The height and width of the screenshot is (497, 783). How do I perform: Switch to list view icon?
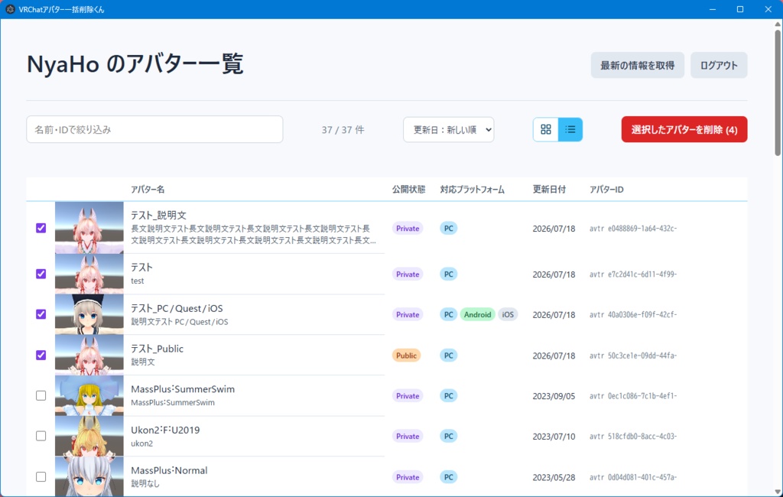[570, 130]
